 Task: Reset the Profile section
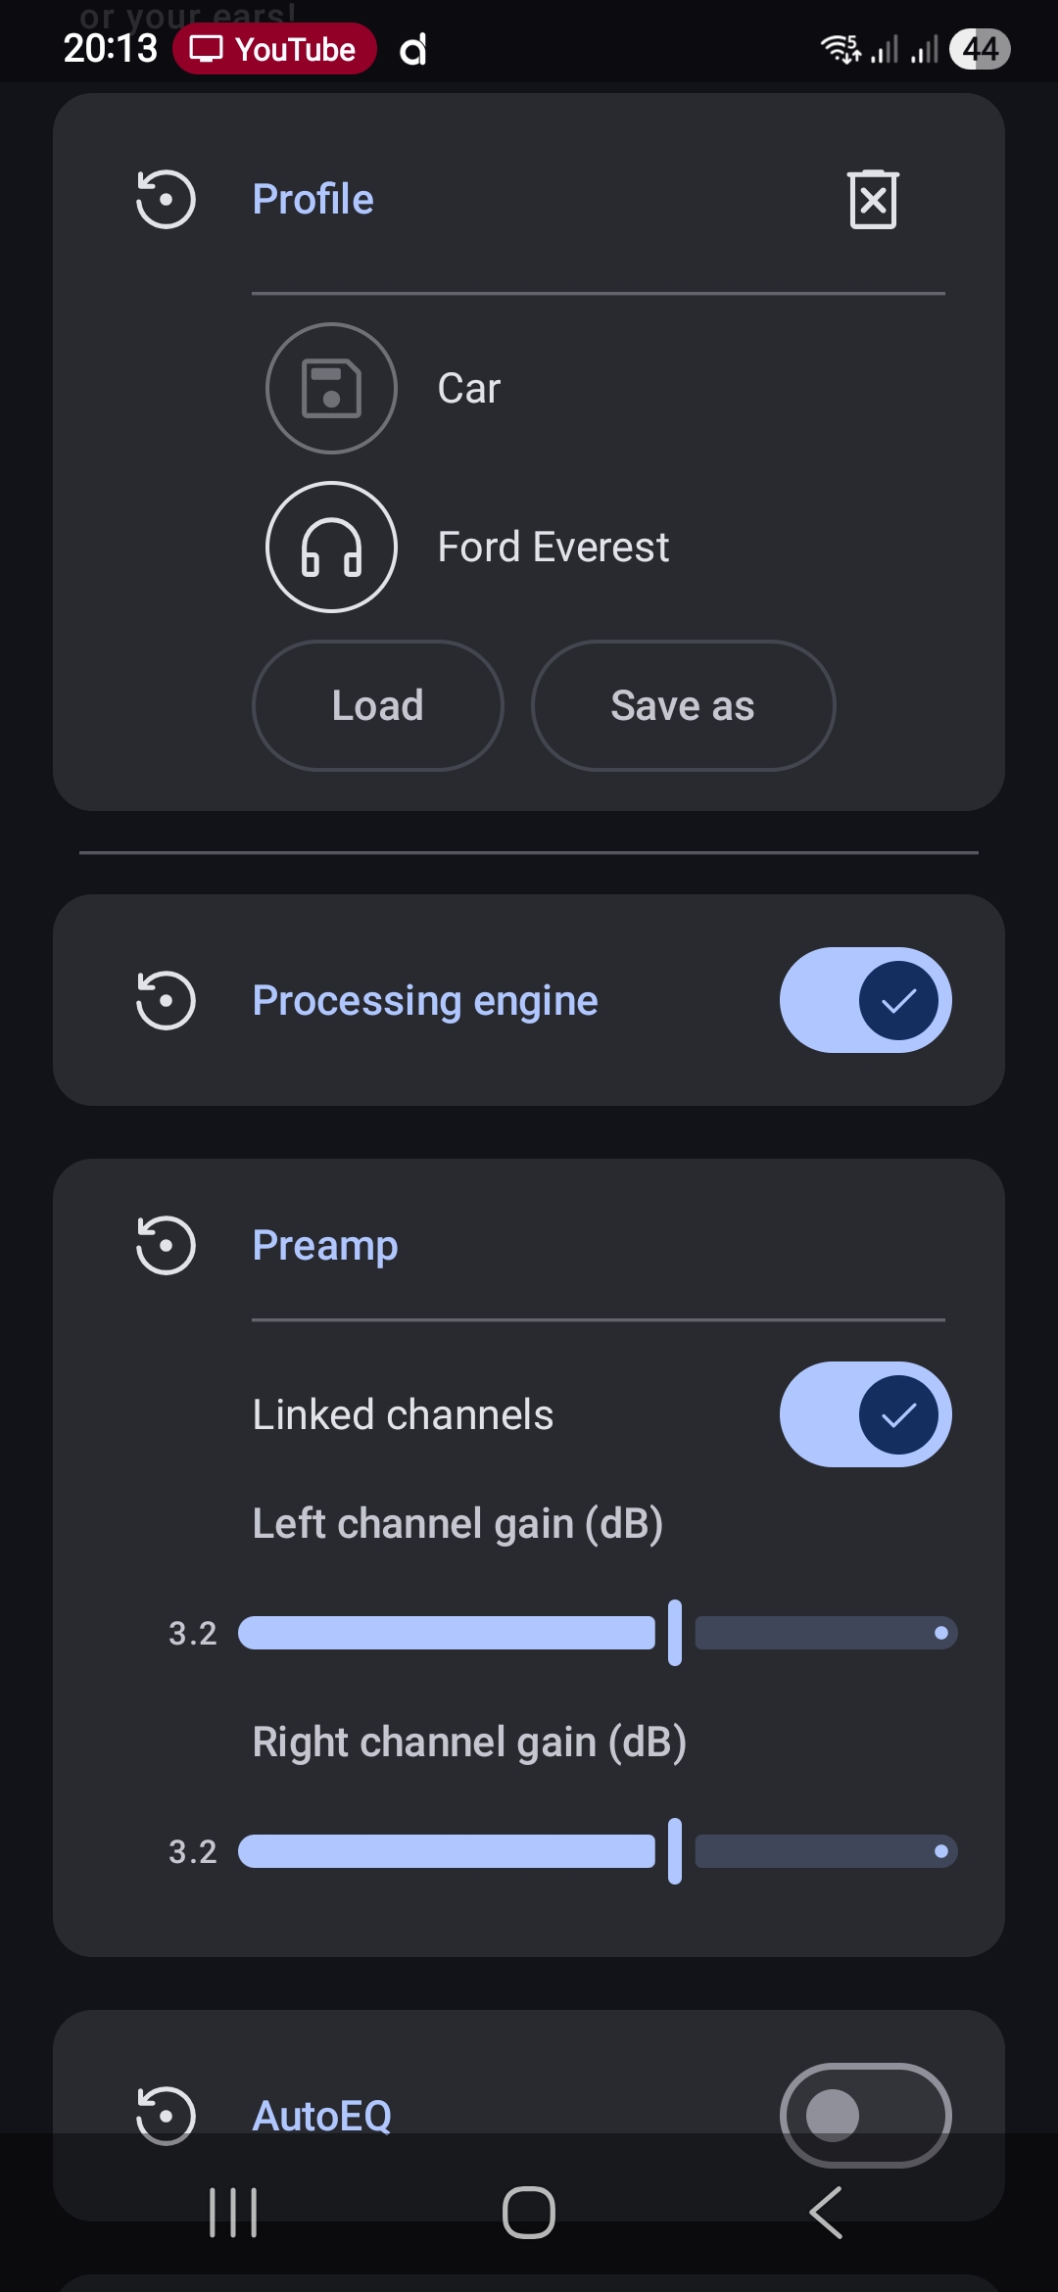166,200
